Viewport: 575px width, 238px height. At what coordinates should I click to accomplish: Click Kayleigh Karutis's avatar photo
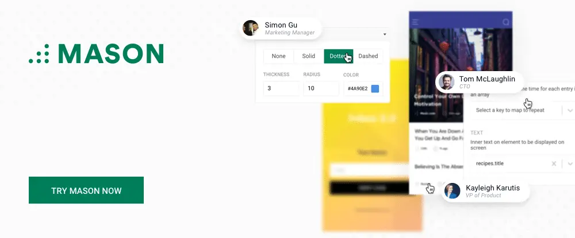[x=452, y=191]
